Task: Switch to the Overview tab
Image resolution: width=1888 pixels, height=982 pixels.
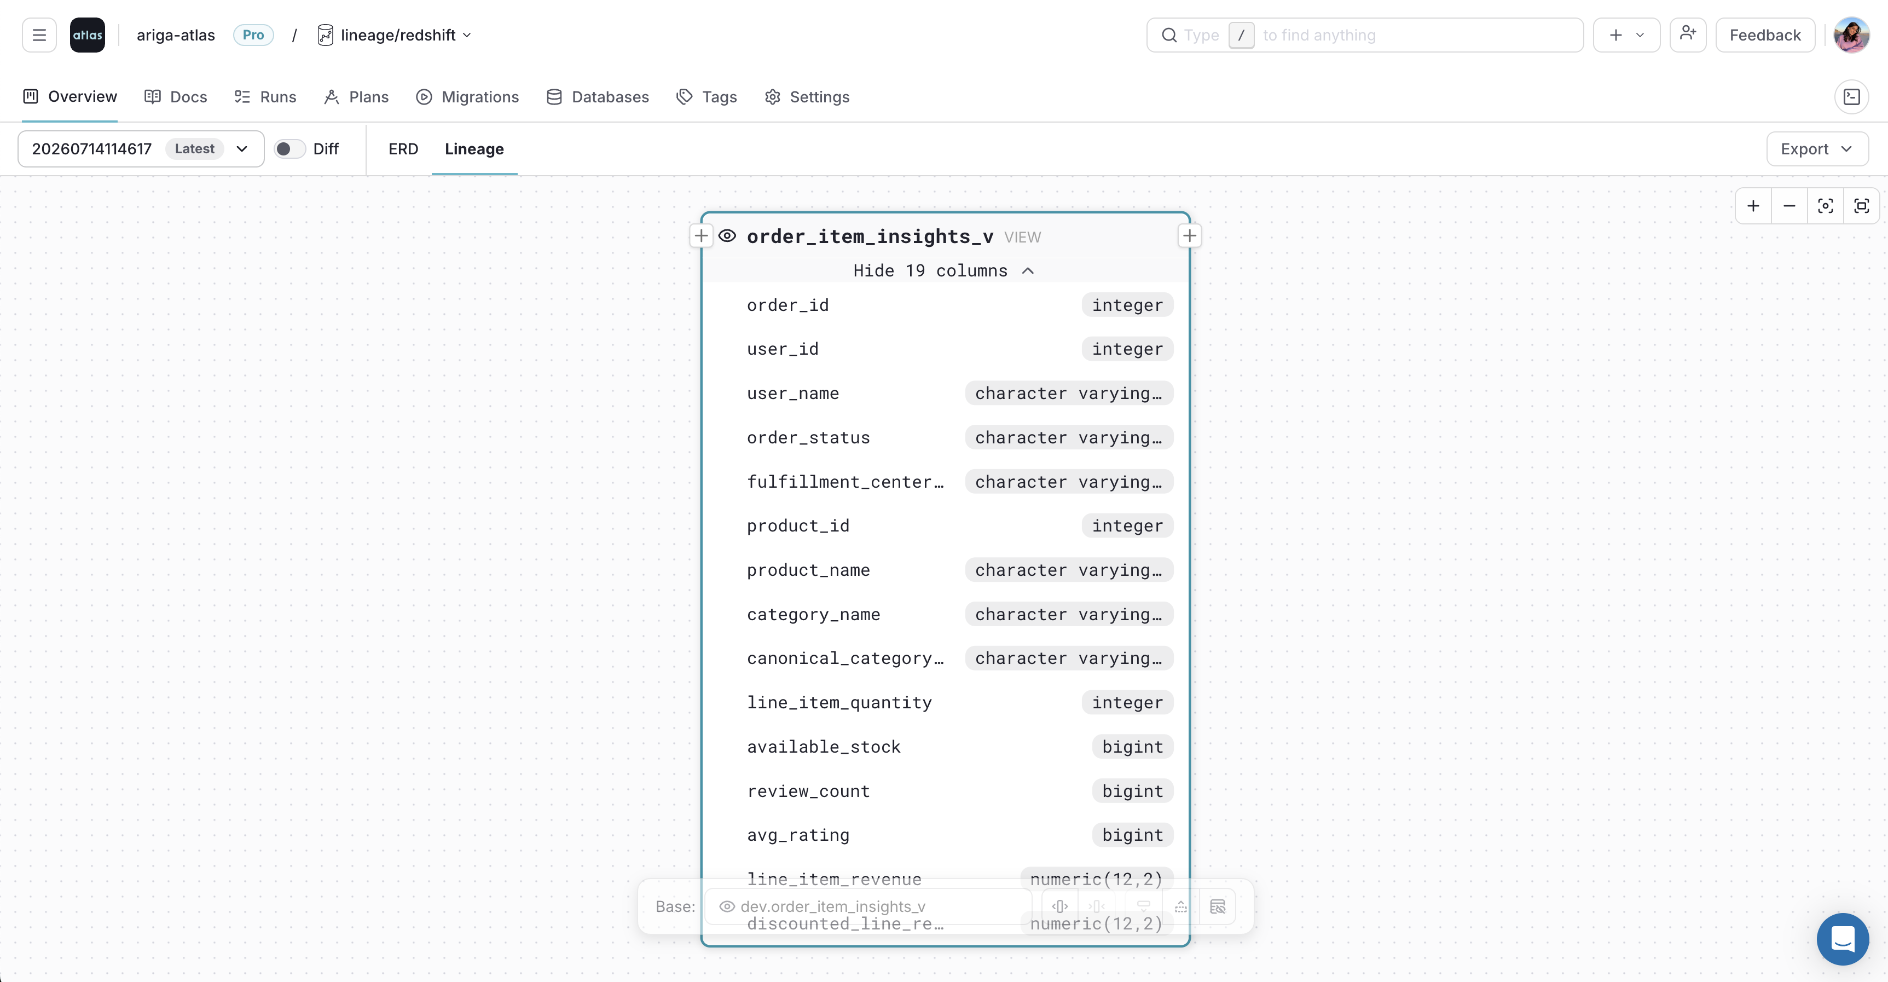Action: (71, 97)
